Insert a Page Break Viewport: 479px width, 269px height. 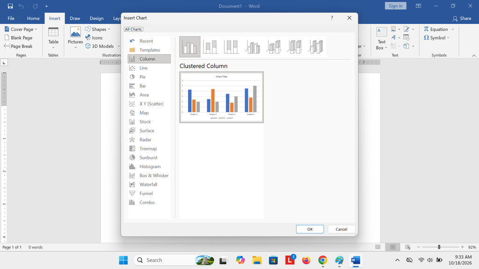tap(18, 46)
